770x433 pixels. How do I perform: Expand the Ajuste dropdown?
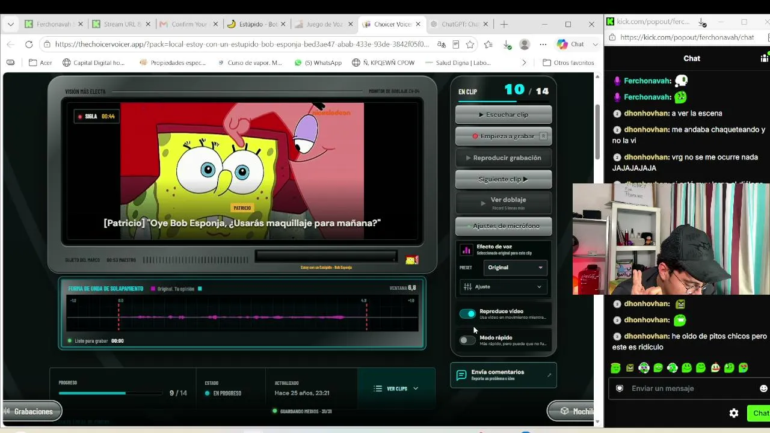pyautogui.click(x=504, y=287)
